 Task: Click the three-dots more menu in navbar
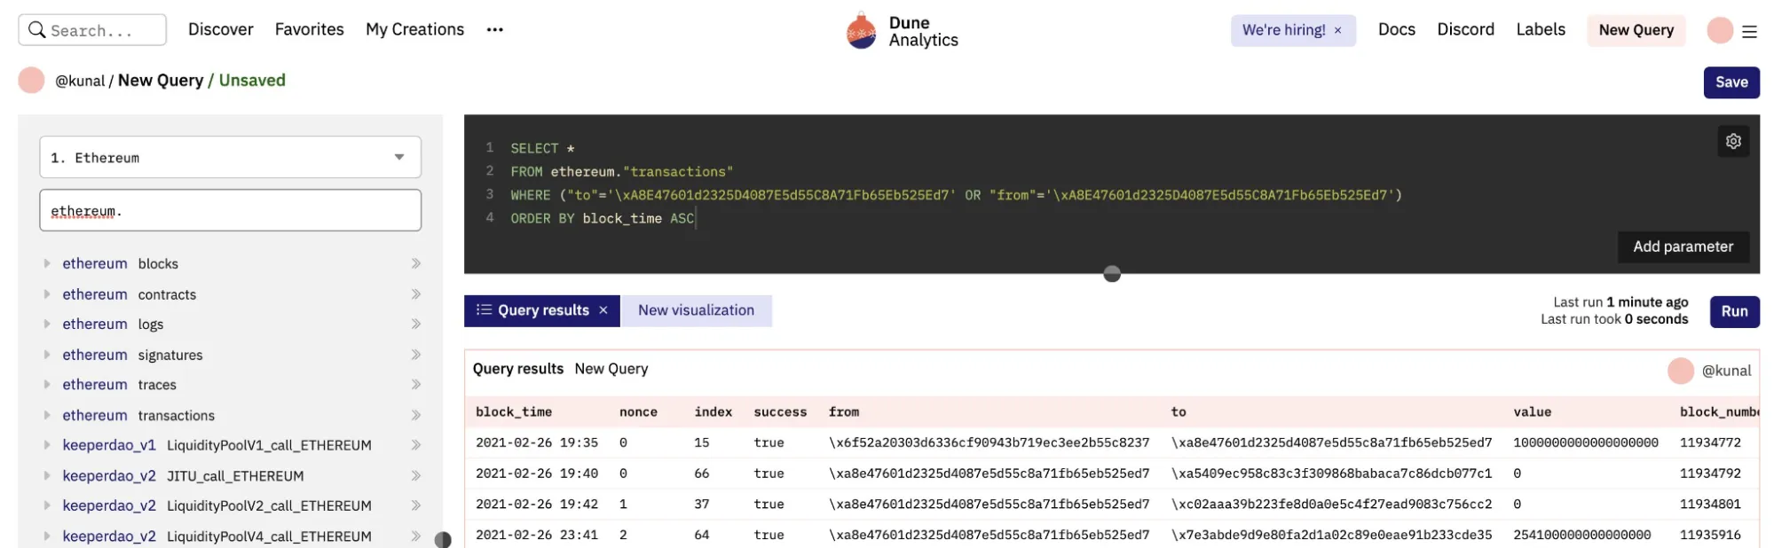(x=494, y=30)
